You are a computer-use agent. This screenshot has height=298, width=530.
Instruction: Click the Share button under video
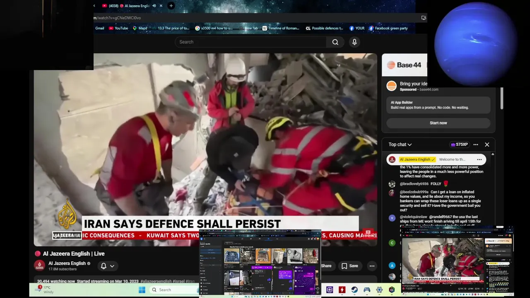[x=326, y=266]
